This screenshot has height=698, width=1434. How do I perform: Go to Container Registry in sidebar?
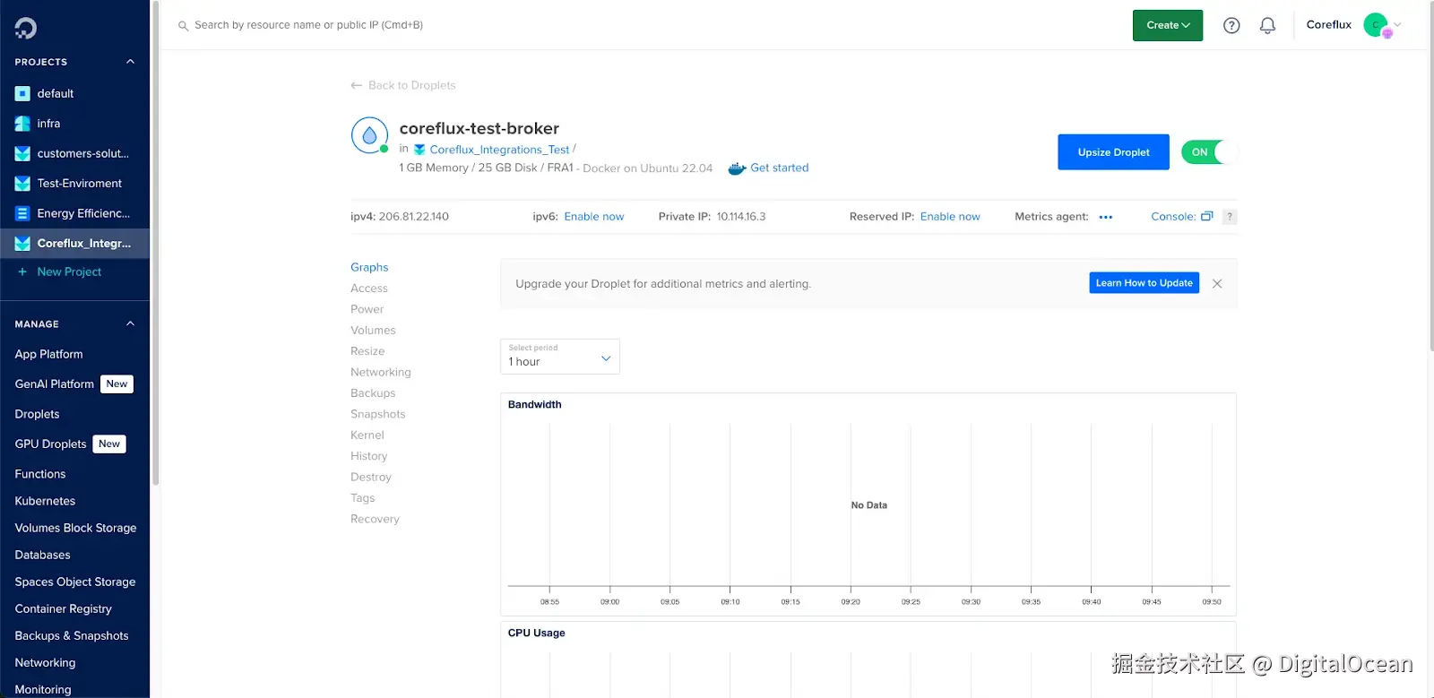(x=64, y=608)
